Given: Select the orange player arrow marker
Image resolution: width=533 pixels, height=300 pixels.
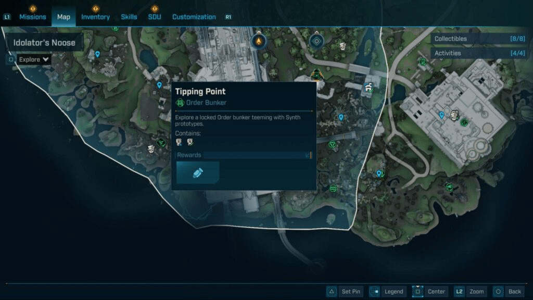Looking at the screenshot, I should [x=258, y=40].
